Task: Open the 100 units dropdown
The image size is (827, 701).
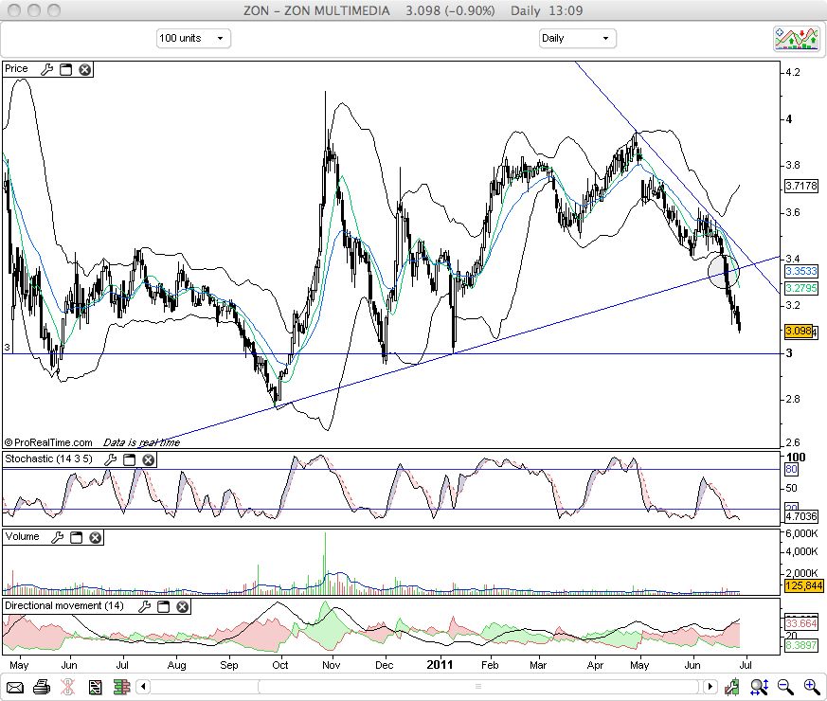Action: click(193, 39)
